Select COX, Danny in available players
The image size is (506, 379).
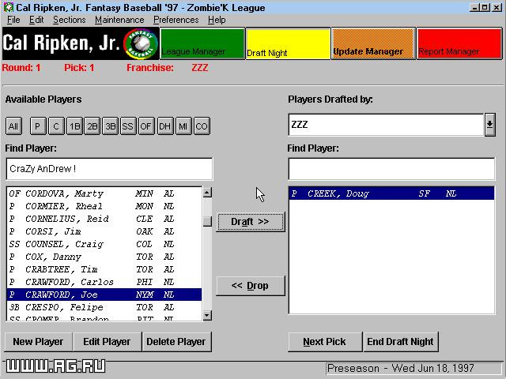pos(104,257)
